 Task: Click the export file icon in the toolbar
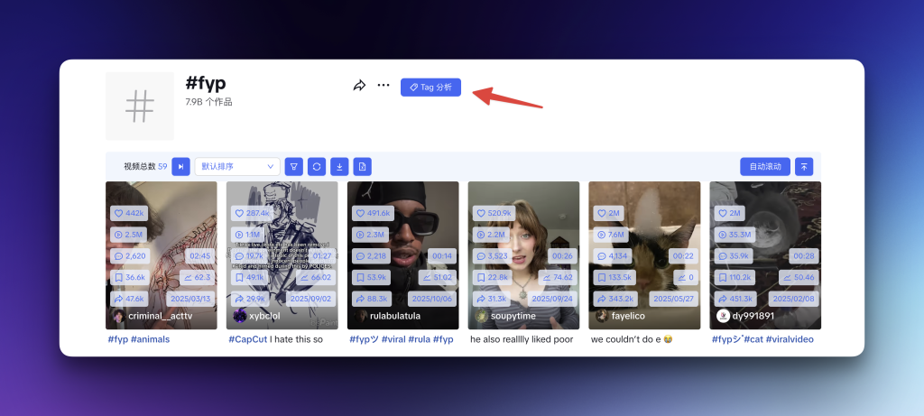coord(362,166)
